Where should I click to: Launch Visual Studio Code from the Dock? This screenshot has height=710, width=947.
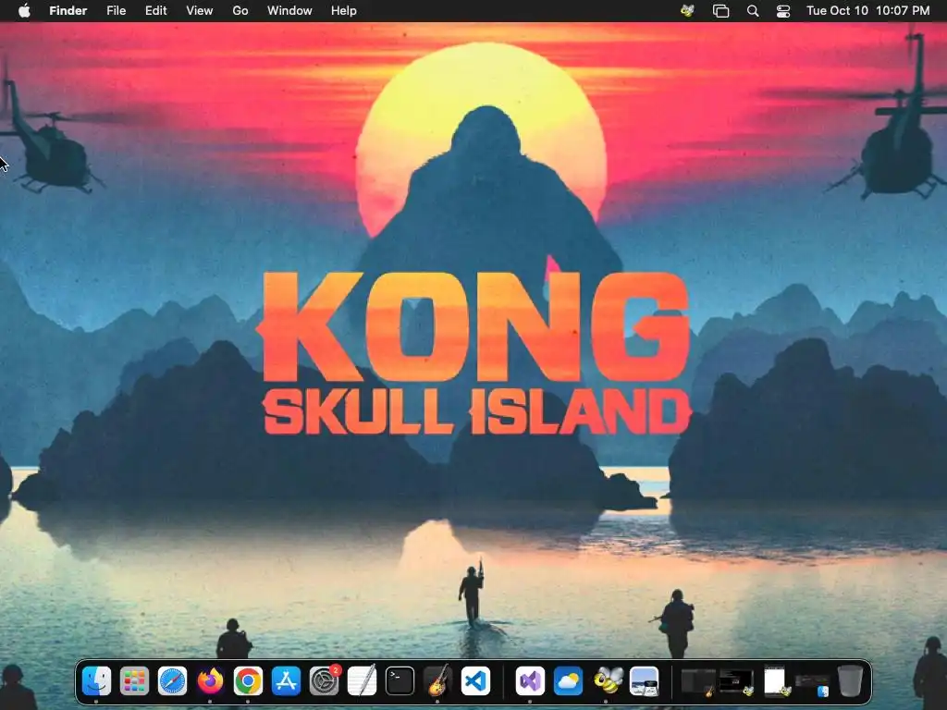pyautogui.click(x=476, y=681)
